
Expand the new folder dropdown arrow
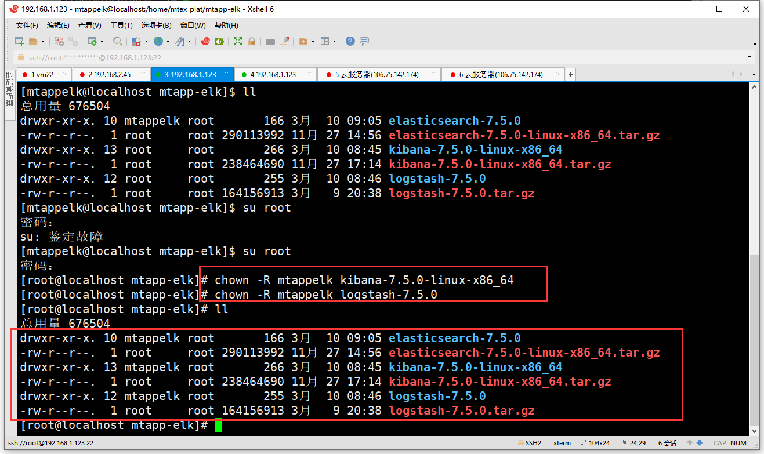pyautogui.click(x=313, y=41)
